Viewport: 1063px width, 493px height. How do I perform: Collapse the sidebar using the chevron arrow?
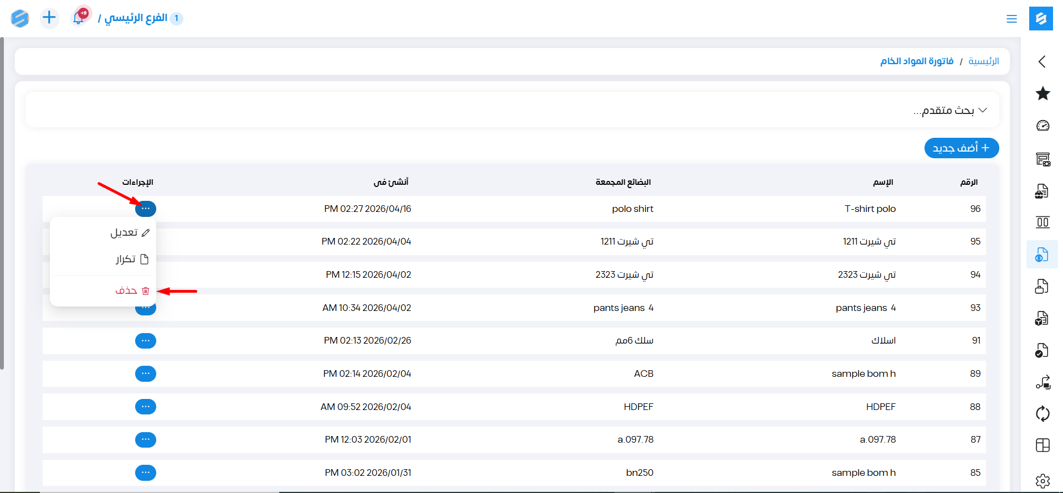tap(1042, 61)
